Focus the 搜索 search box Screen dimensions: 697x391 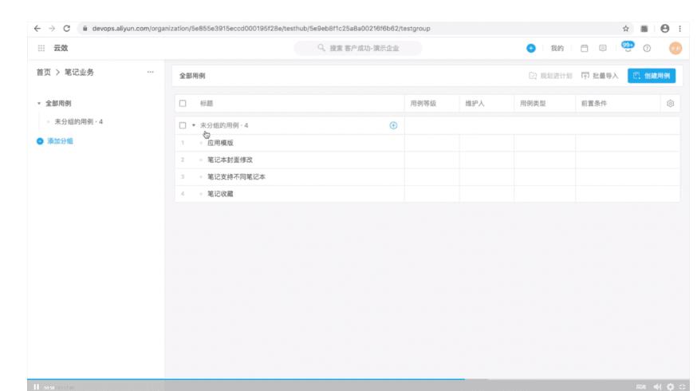(x=358, y=48)
